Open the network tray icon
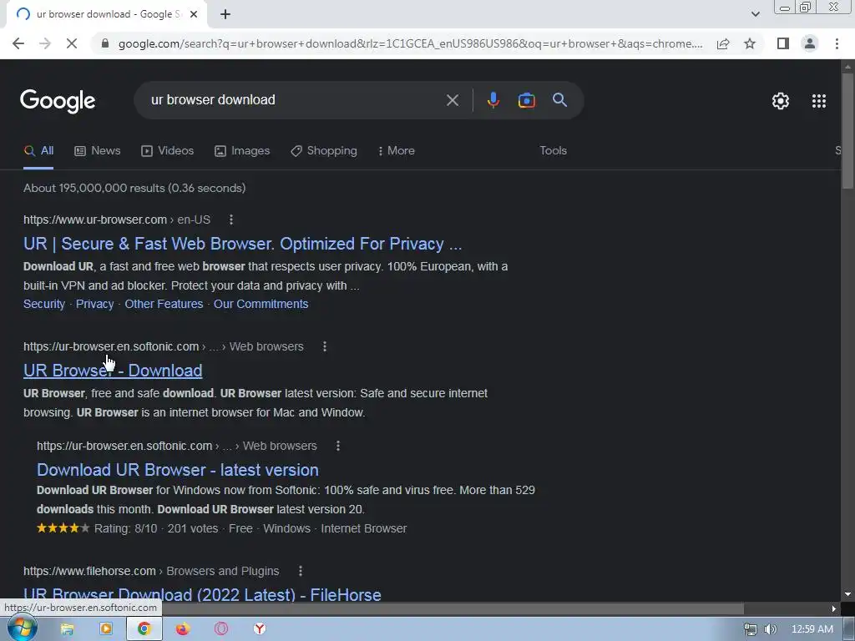The height and width of the screenshot is (641, 855). (751, 629)
